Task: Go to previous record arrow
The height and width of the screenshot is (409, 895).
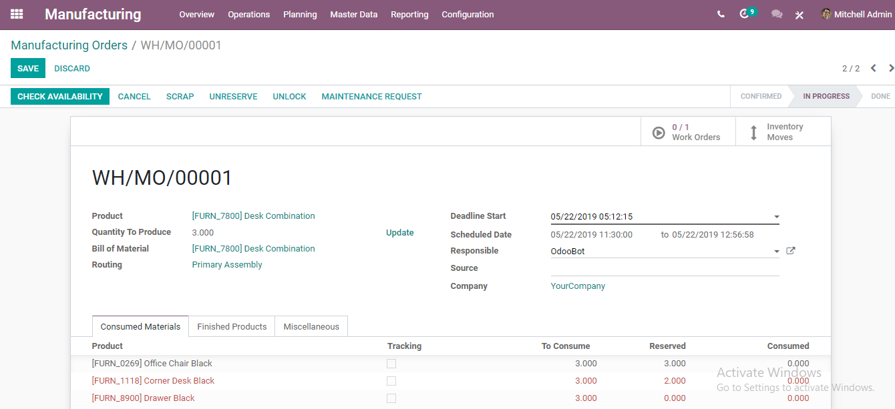Action: 873,68
